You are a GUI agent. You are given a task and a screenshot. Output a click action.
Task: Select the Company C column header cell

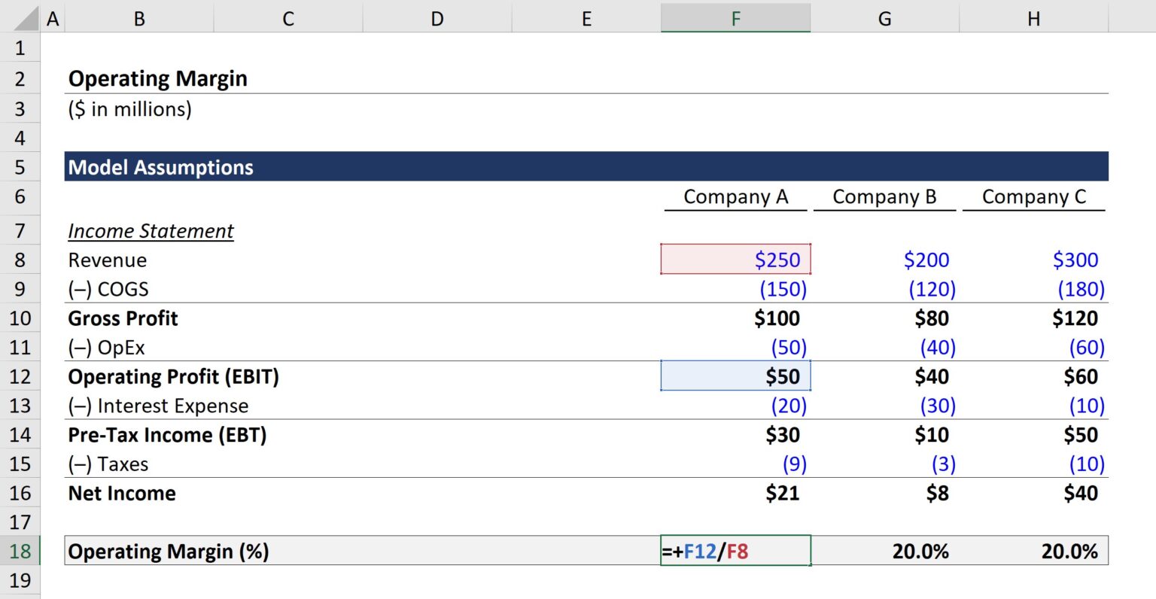tap(1034, 196)
